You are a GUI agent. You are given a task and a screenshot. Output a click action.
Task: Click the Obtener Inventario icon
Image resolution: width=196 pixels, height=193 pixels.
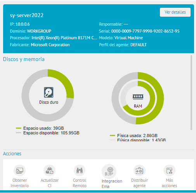pyautogui.click(x=19, y=170)
